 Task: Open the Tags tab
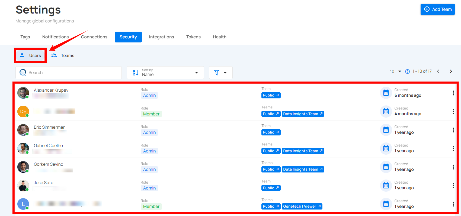click(x=25, y=37)
